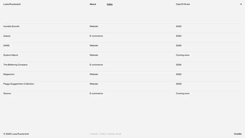245x138 pixels.
Task: Open Peggy Guggenheim Collection project
Action: pyautogui.click(x=19, y=84)
